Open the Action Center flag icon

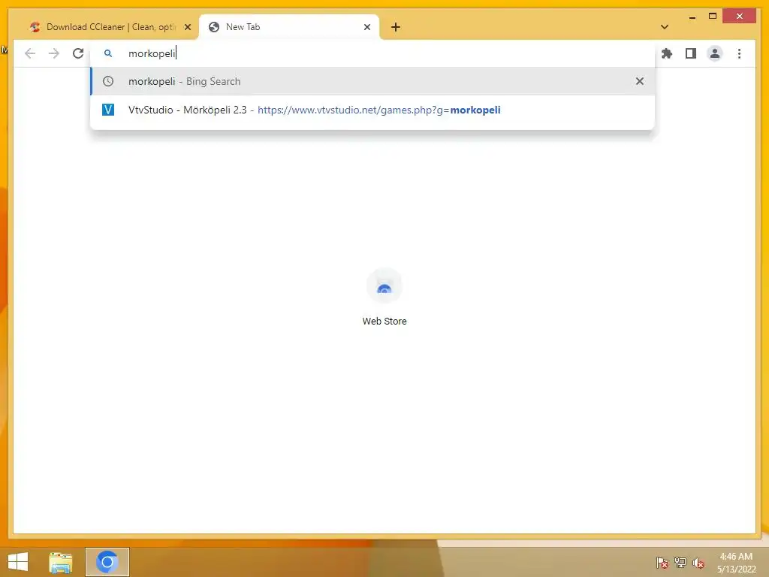pos(662,563)
